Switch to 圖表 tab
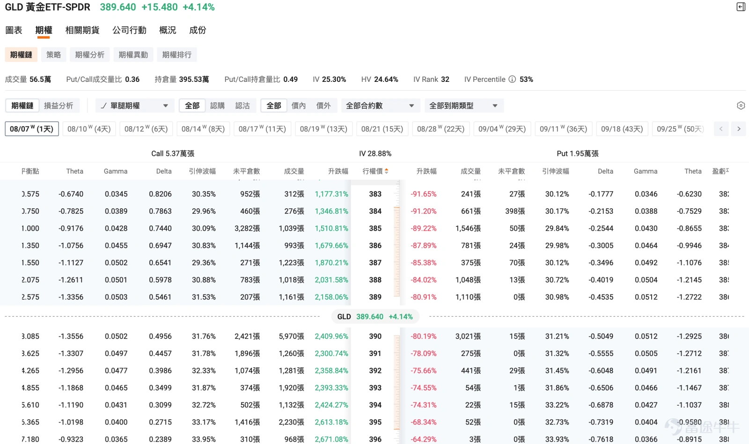The height and width of the screenshot is (444, 749). 14,30
